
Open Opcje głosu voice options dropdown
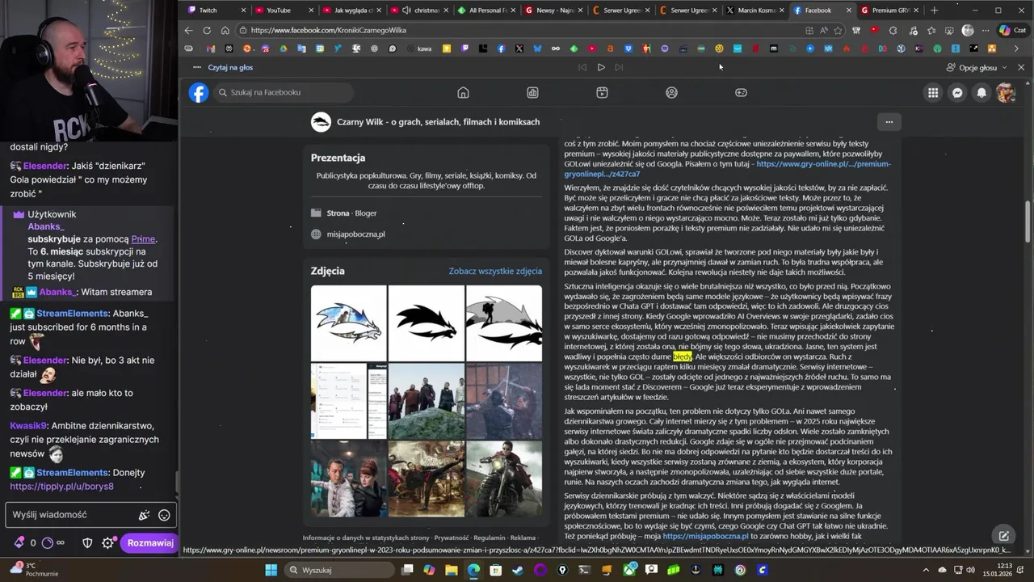(976, 67)
